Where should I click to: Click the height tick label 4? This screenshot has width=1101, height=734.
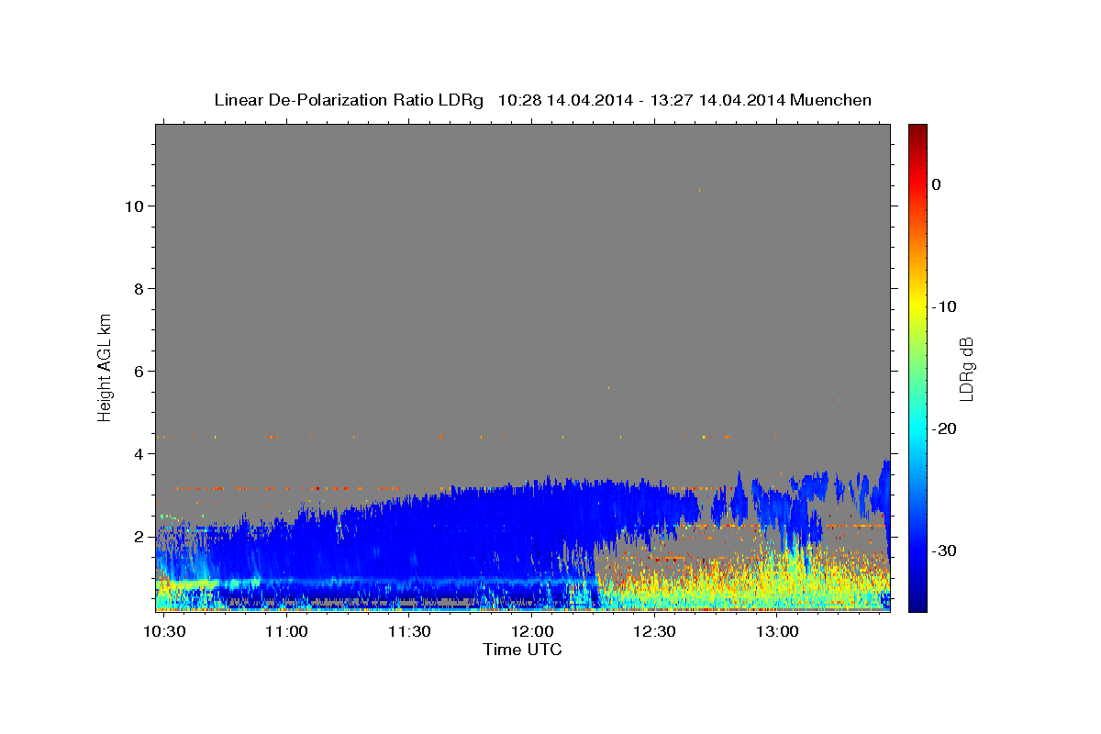click(139, 454)
